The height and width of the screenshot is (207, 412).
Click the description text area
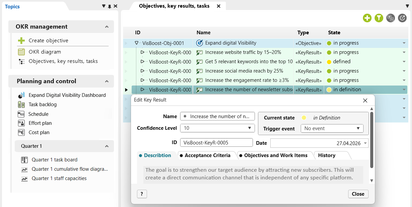tap(253, 175)
